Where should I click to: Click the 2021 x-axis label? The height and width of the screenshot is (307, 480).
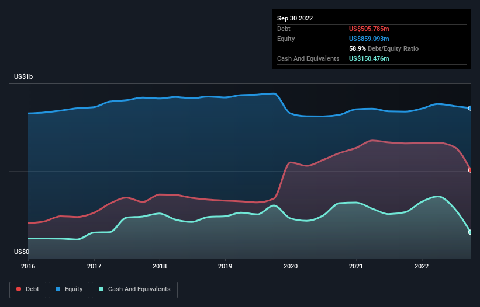(356, 266)
